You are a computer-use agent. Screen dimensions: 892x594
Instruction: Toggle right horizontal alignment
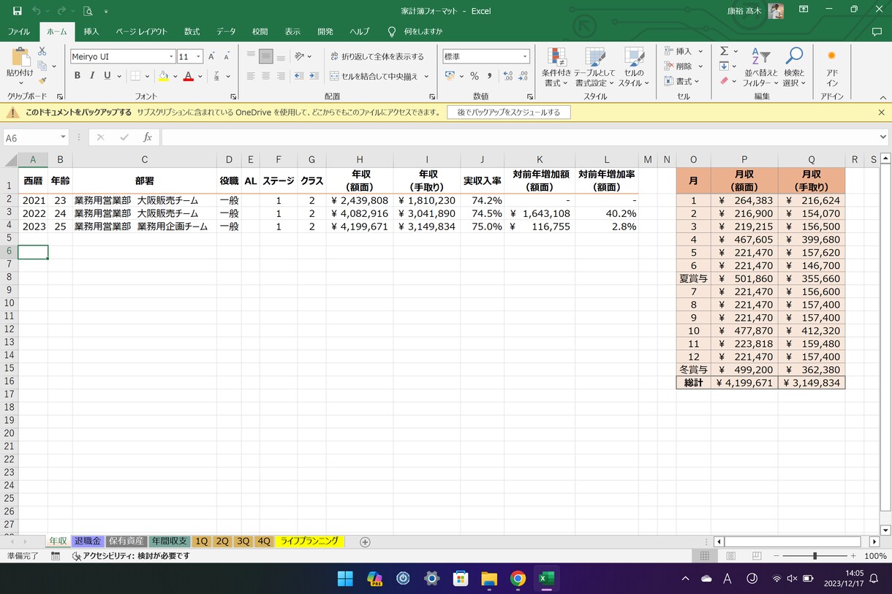281,76
